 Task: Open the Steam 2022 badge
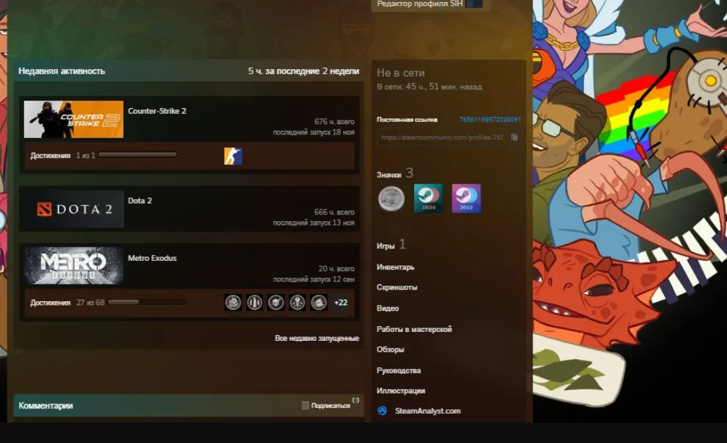[466, 198]
